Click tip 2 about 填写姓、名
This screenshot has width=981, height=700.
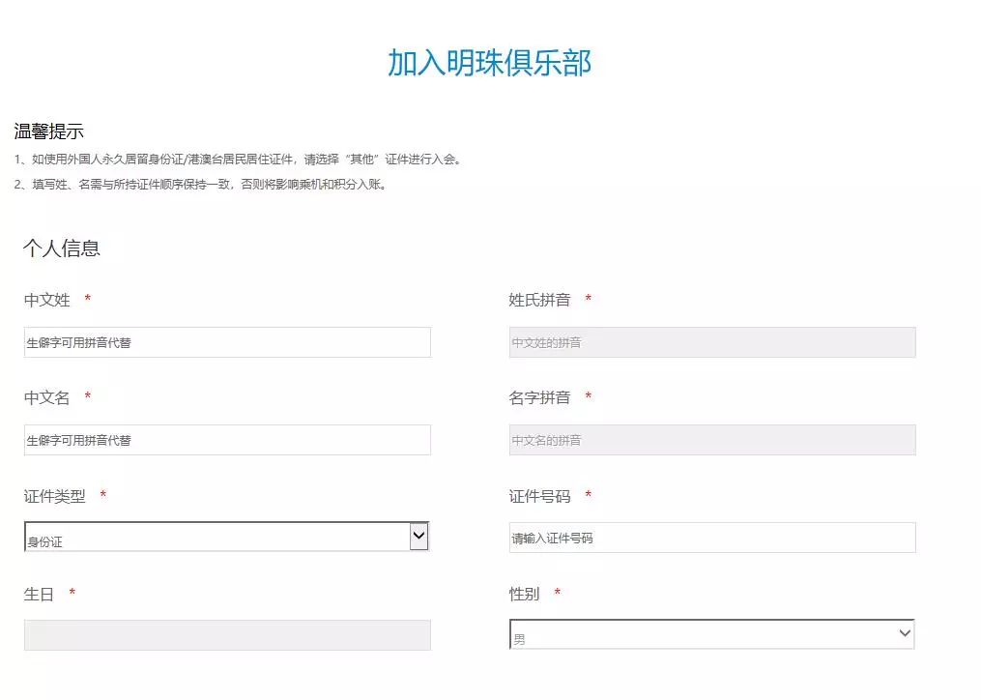coord(201,185)
